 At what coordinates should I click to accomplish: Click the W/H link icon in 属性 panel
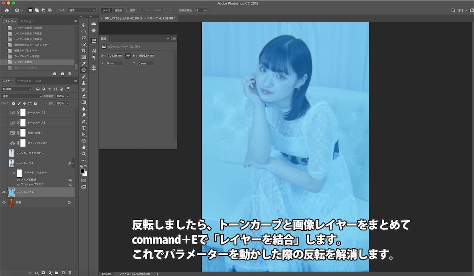point(128,55)
